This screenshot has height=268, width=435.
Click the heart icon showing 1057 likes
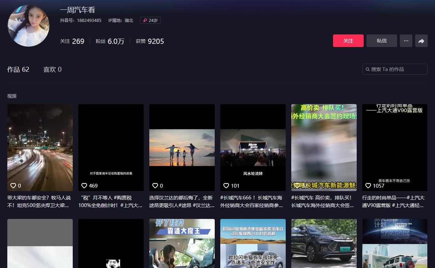point(368,186)
